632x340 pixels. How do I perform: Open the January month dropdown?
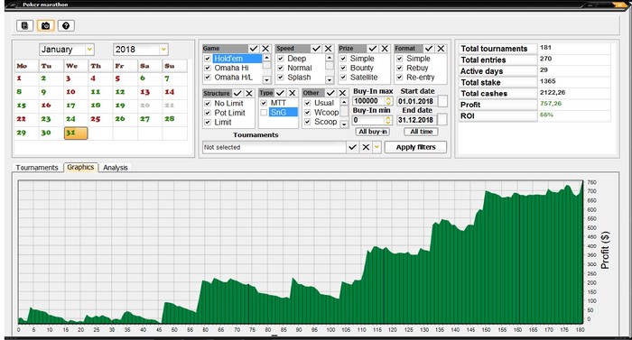[x=89, y=50]
